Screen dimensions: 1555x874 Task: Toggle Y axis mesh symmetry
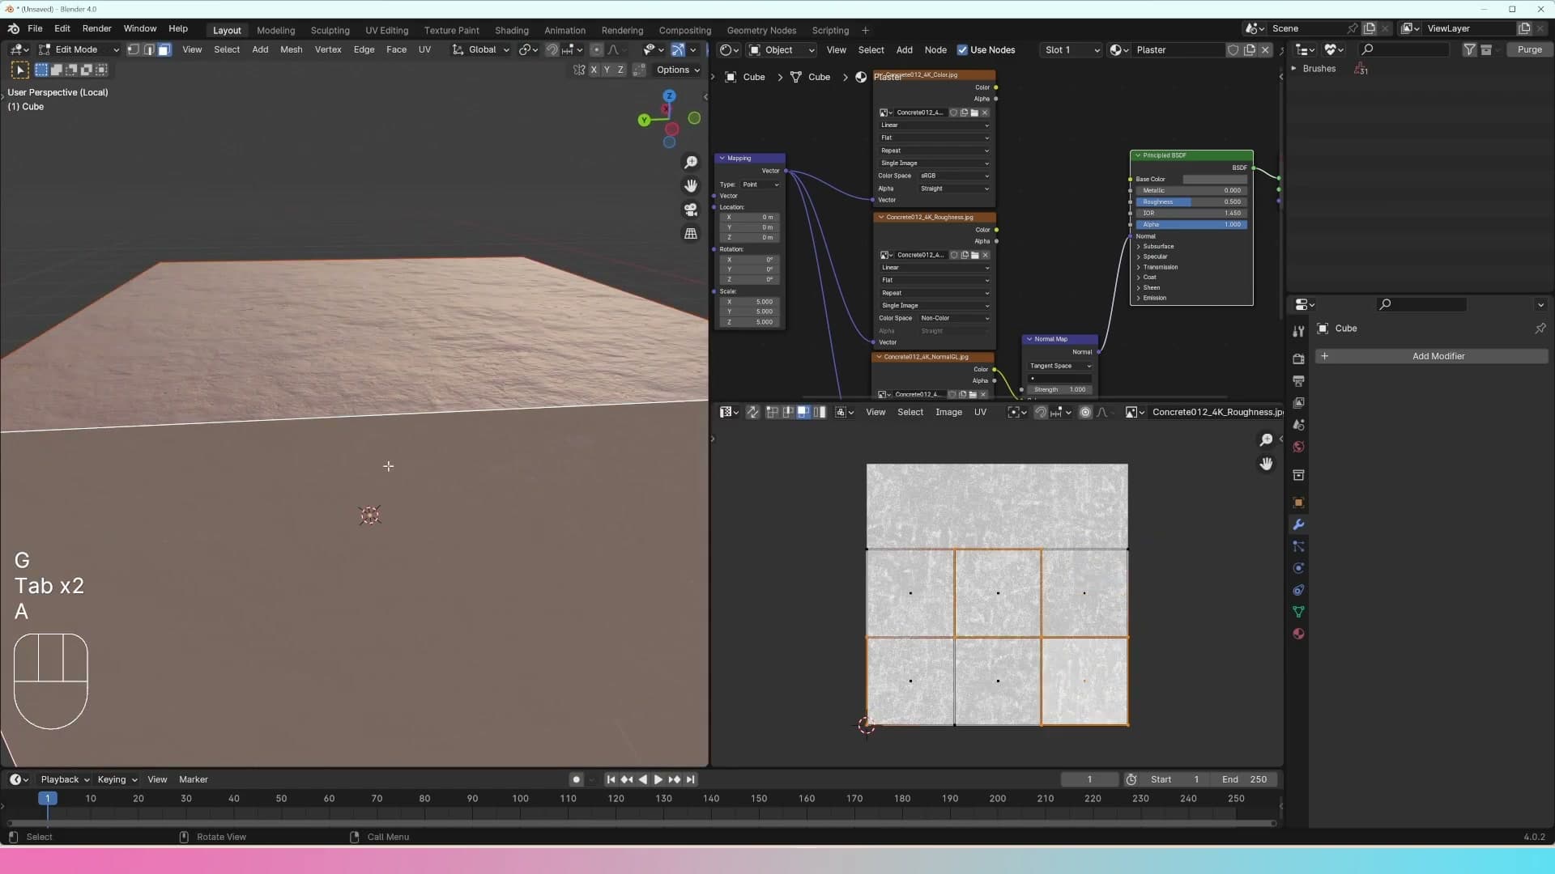pyautogui.click(x=607, y=70)
